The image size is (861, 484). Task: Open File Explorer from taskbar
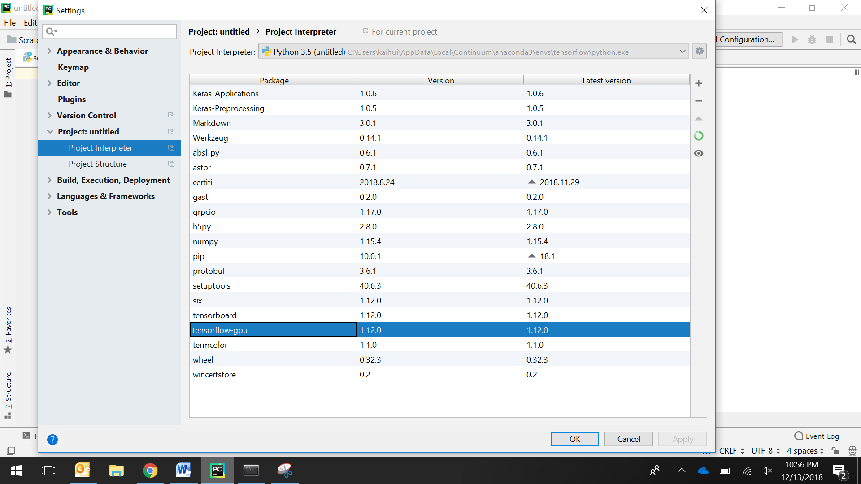(x=116, y=471)
